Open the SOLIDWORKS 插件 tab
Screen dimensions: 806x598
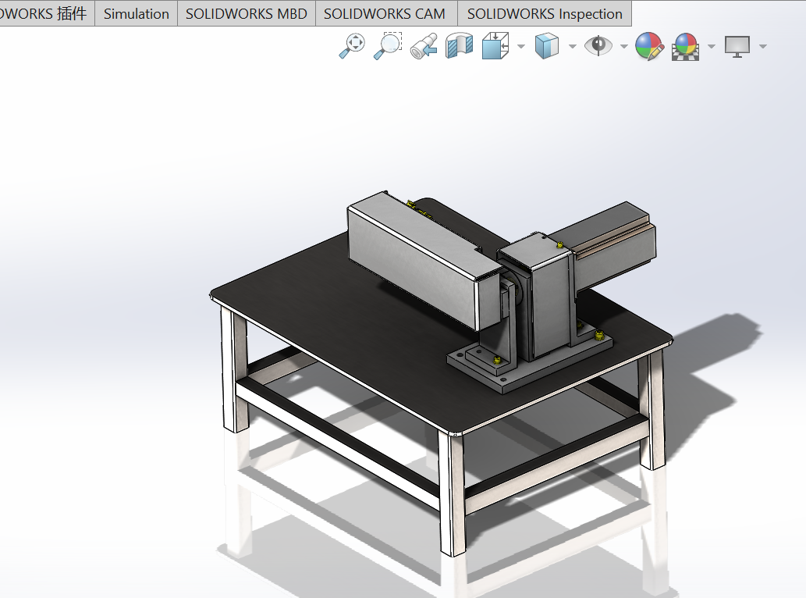pos(46,14)
